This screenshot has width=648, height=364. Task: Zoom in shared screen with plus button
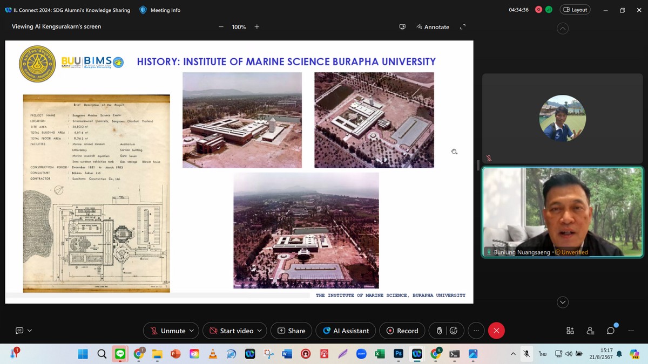(257, 27)
